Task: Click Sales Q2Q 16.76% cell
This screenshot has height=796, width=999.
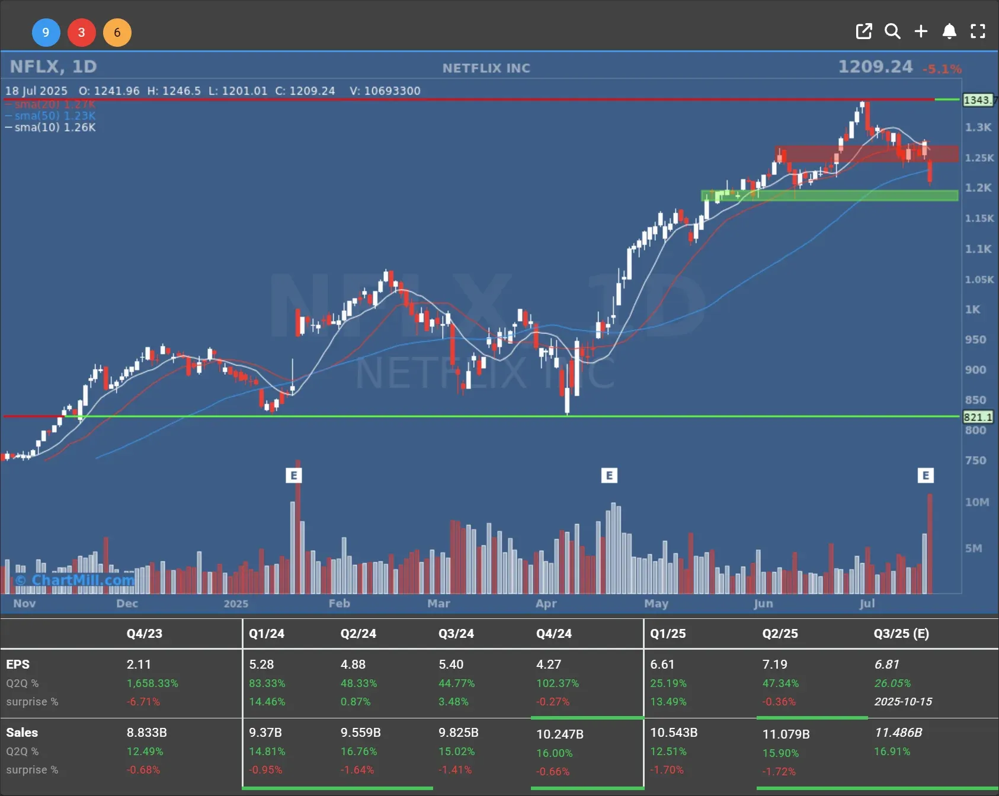Action: click(x=358, y=751)
